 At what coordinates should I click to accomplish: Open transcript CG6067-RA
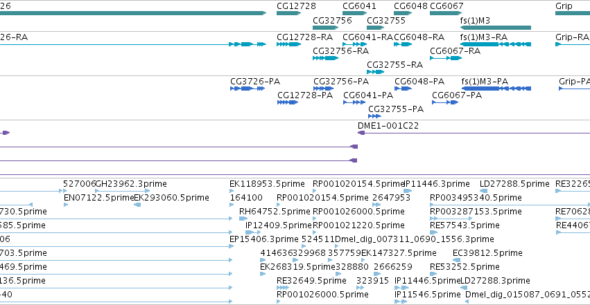[x=446, y=58]
